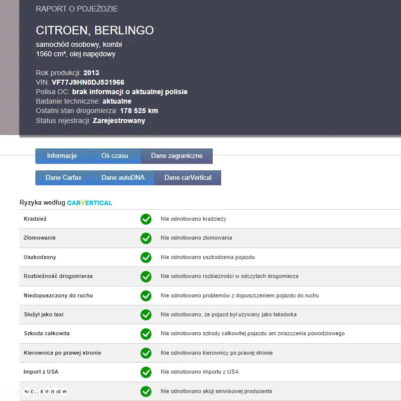This screenshot has width=401, height=401.
Task: Click Kierownica po prawej stronie label
Action: [x=62, y=353]
